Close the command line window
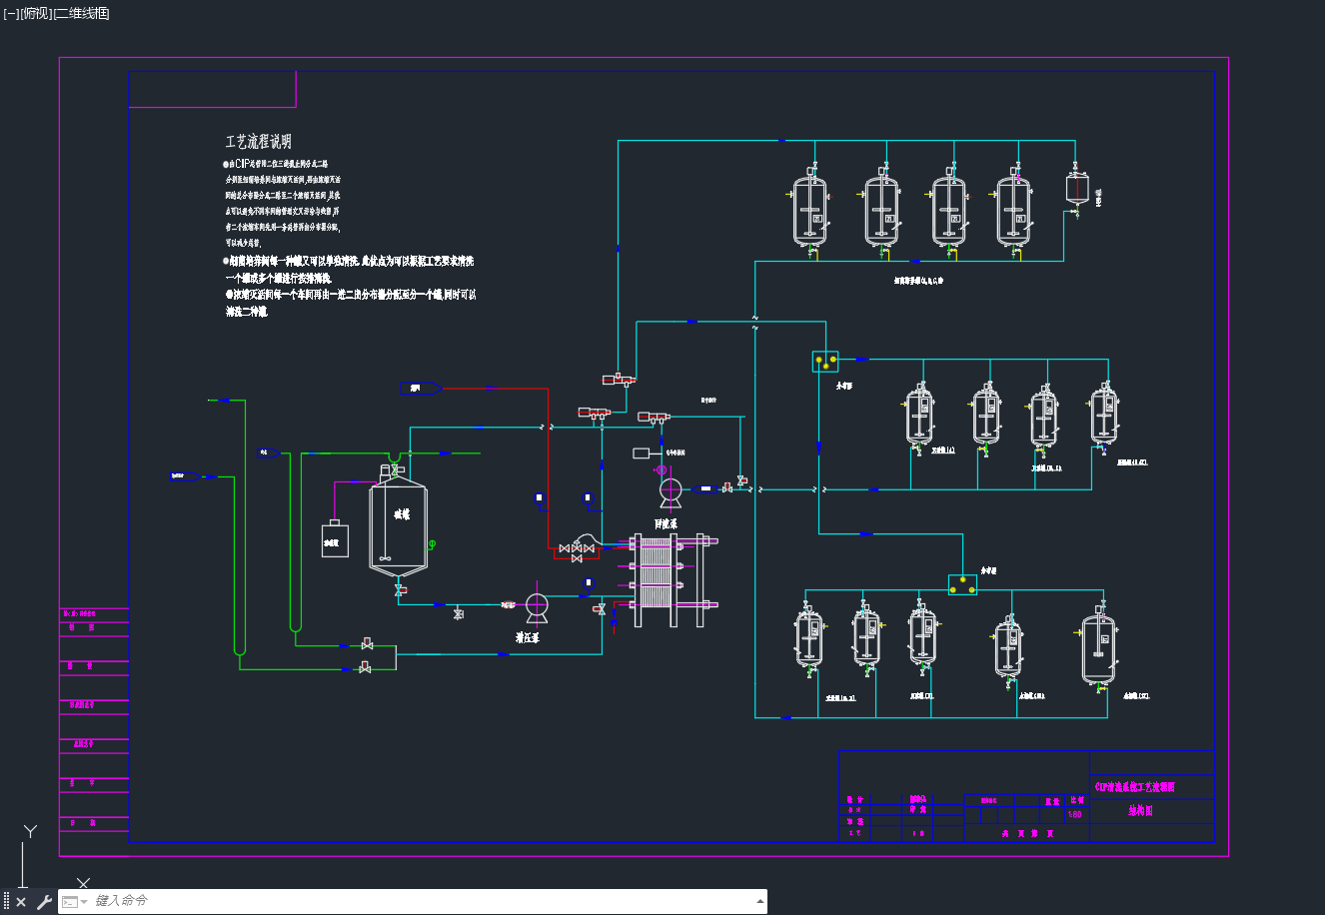Viewport: 1325px width, 915px height. (21, 902)
